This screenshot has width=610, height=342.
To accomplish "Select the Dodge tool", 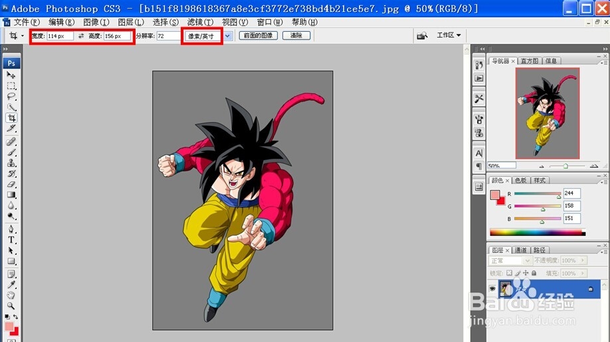I will pos(11,216).
